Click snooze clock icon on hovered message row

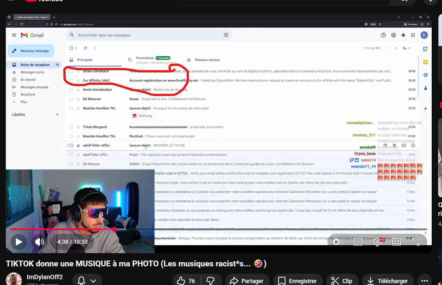tap(413, 145)
